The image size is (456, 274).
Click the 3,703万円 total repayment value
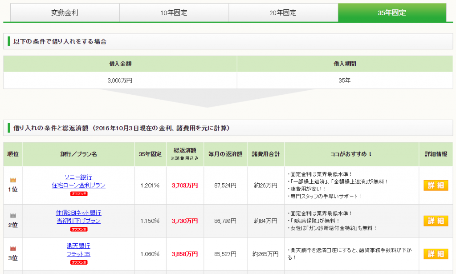(185, 185)
